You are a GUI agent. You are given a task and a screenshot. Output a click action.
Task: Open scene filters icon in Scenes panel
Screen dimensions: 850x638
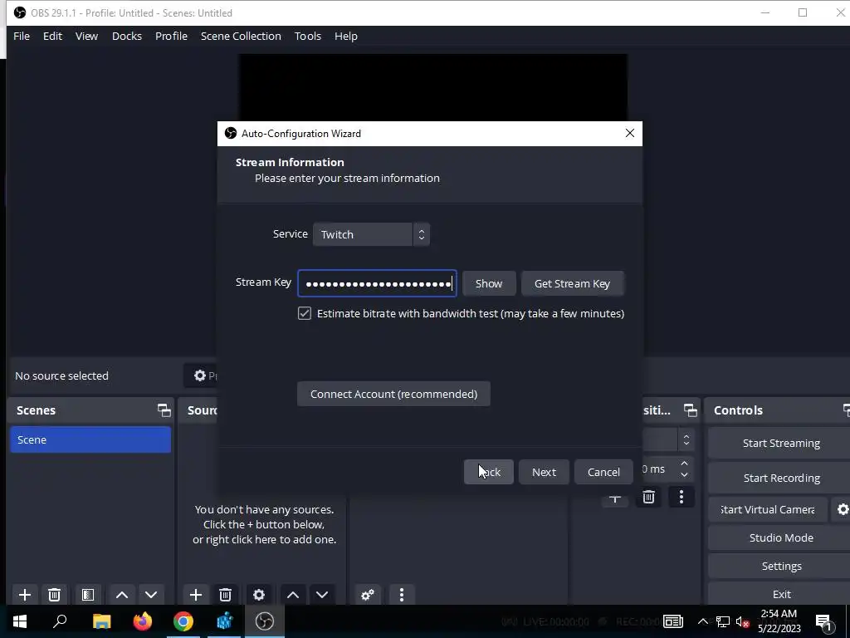point(88,595)
